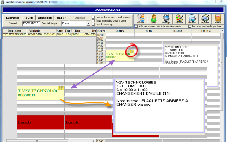Screen dimensions: 227x142
Task: Click the 'Arriv' column header
Action: pyautogui.click(x=60, y=31)
